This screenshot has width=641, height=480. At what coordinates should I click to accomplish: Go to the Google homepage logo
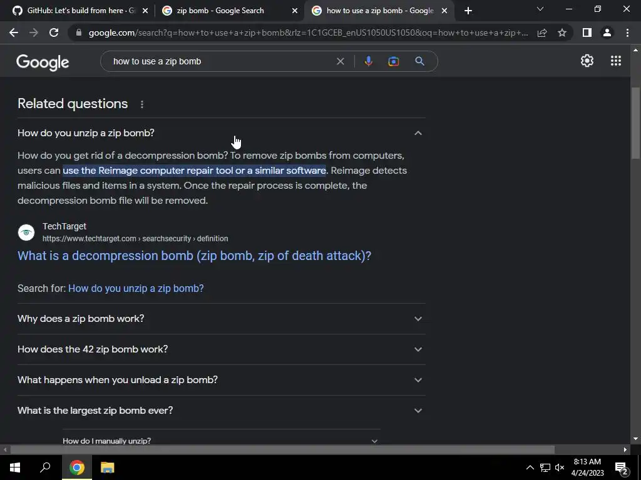click(x=43, y=62)
